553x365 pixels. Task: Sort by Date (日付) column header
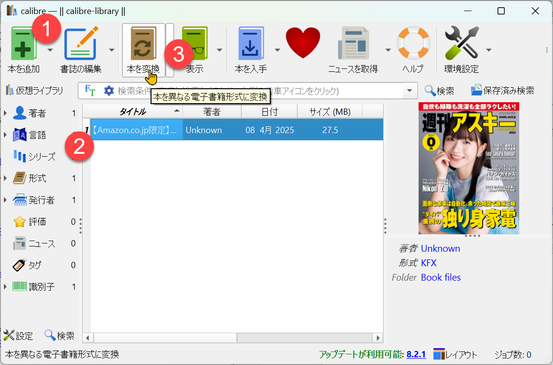(270, 112)
